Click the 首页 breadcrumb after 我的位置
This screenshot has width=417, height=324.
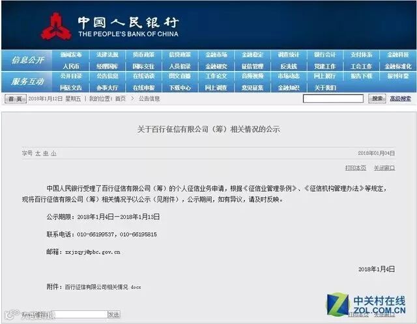[x=120, y=99]
